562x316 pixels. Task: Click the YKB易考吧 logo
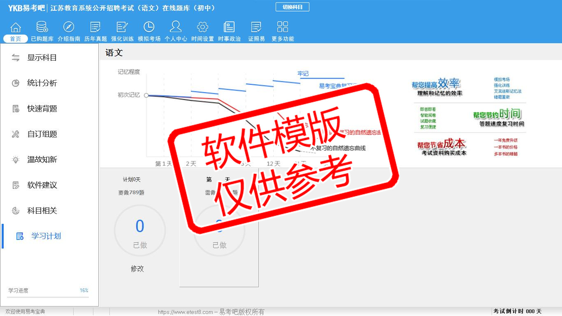click(x=26, y=8)
